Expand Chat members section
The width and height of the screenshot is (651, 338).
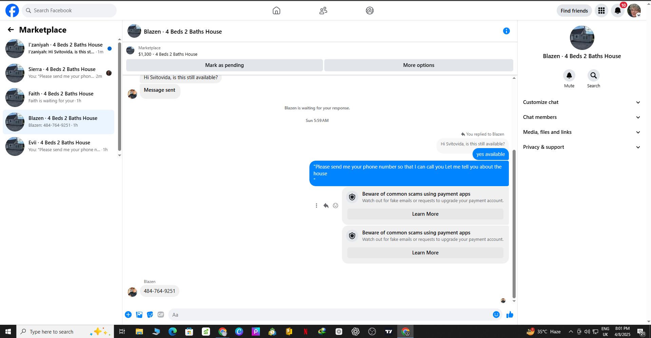[x=582, y=117]
